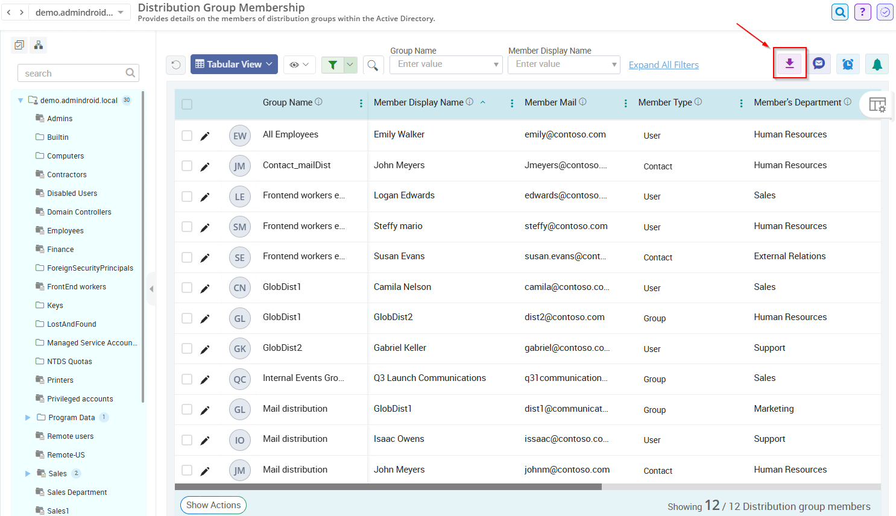
Task: Check the checkbox on Emily Walker's row
Action: [x=187, y=135]
